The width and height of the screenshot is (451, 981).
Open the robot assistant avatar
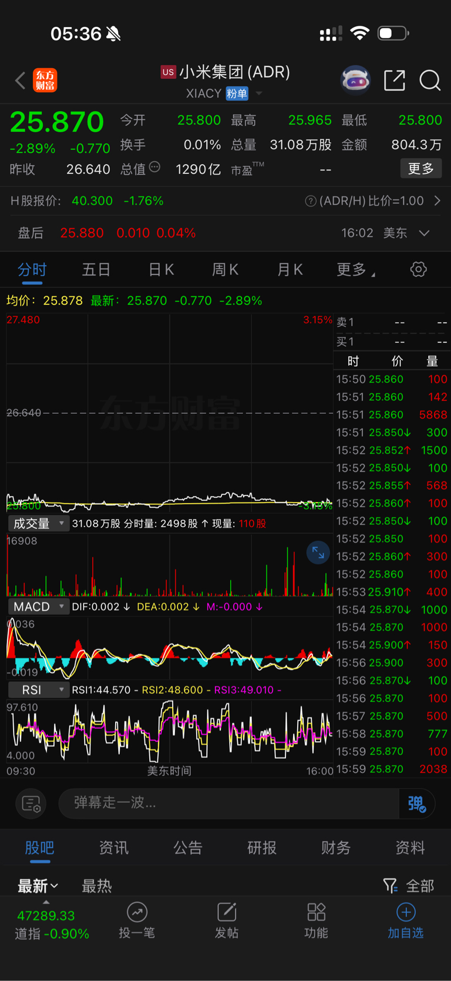coord(355,80)
